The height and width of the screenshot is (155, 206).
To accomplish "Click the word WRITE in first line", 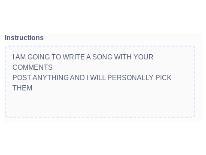I will click(x=74, y=57).
